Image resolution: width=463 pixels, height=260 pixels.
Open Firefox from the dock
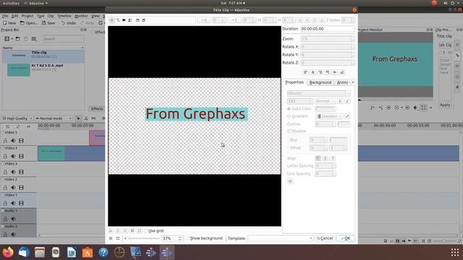tap(8, 252)
